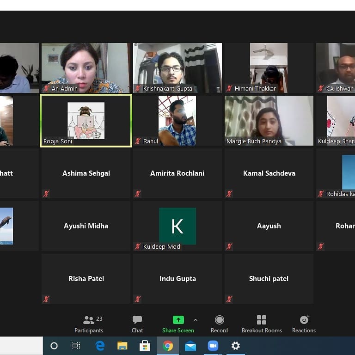
Task: Expand Share Screen options arrow
Action: pos(196,320)
